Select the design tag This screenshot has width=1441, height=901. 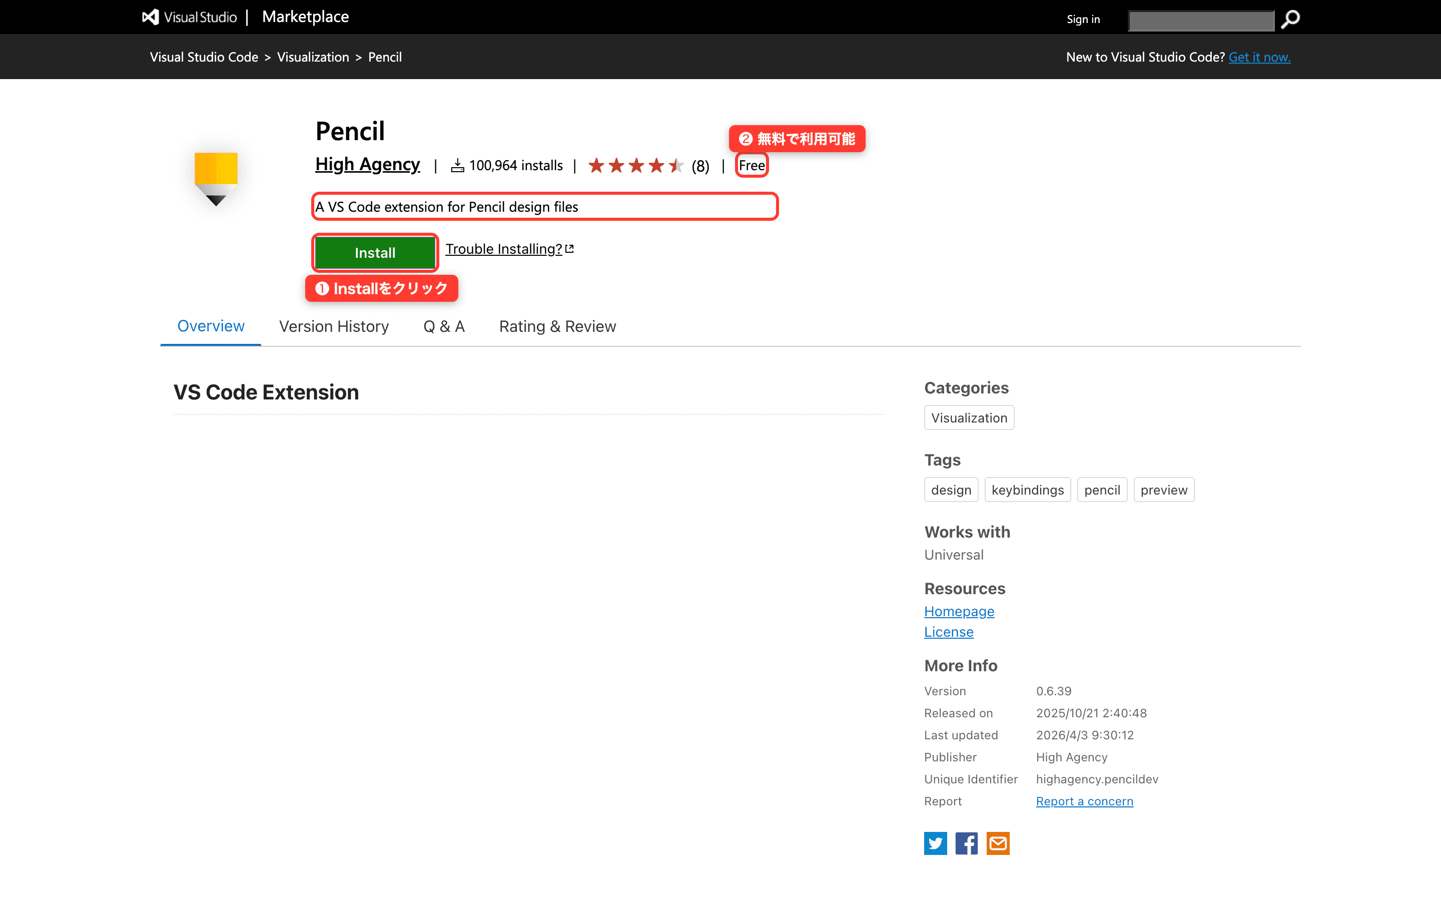951,490
